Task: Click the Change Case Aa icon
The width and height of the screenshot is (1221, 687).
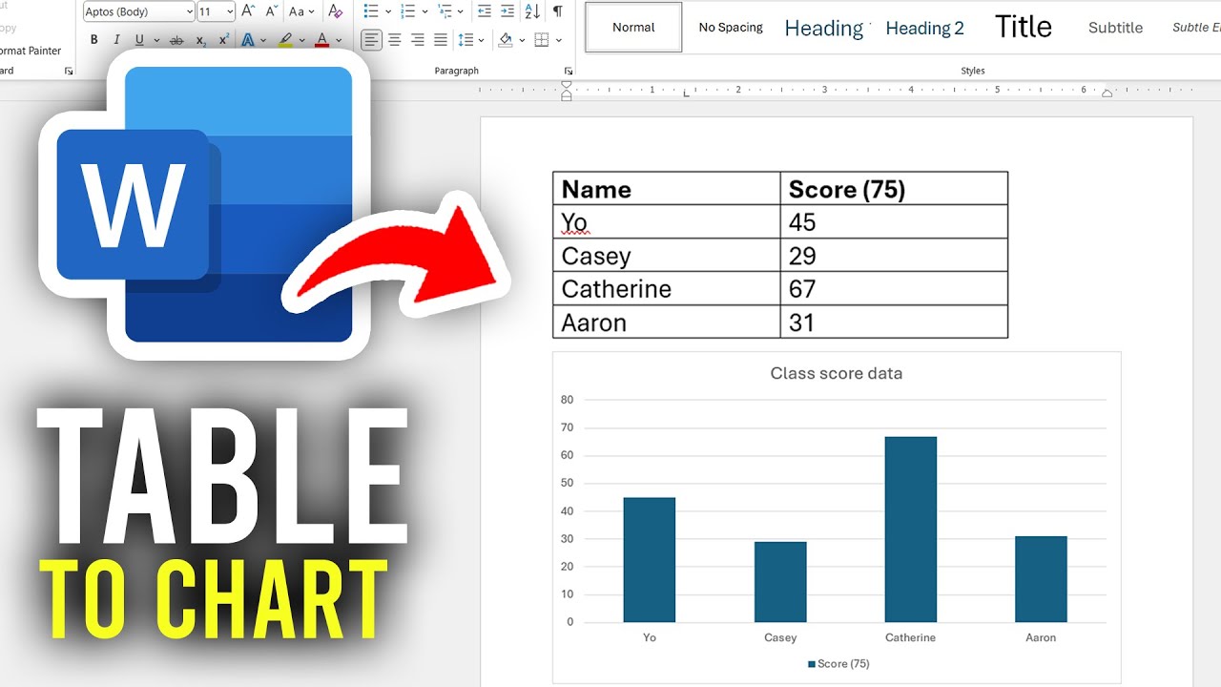Action: click(x=297, y=11)
